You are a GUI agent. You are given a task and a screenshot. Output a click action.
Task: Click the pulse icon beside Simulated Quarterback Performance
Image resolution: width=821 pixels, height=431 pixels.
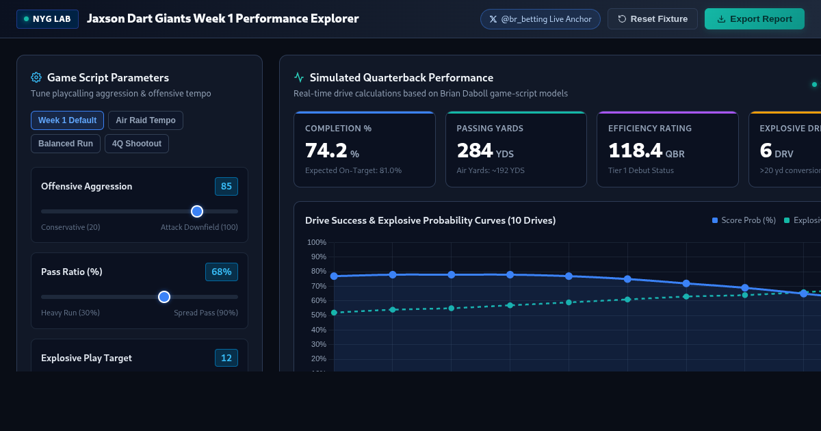pos(299,77)
